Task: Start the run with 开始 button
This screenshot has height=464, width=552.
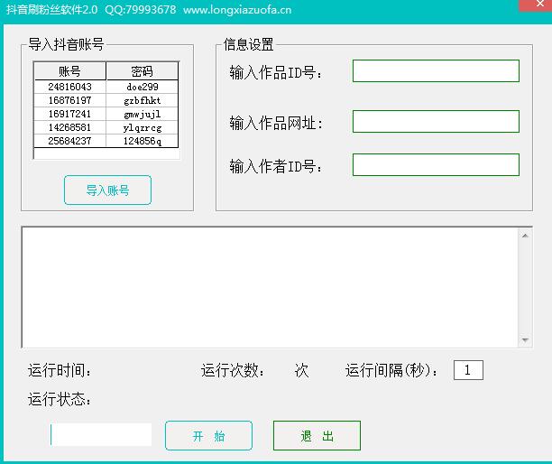Action: point(208,436)
